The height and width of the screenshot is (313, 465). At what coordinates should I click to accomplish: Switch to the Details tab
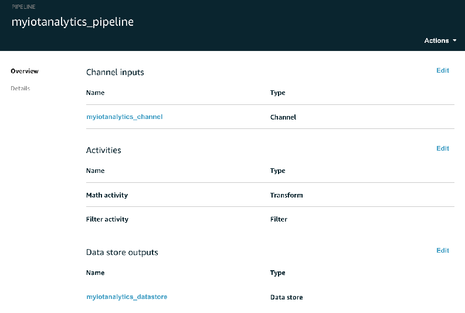[21, 89]
